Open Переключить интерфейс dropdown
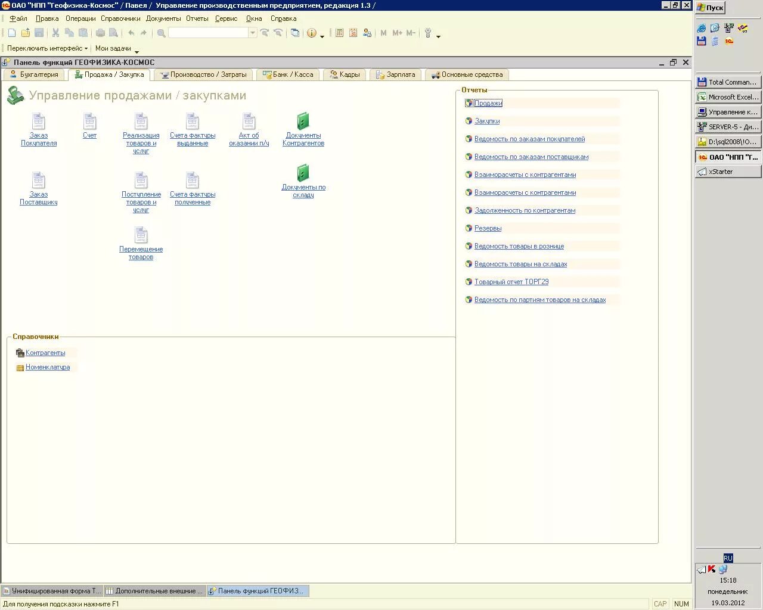 [x=47, y=48]
